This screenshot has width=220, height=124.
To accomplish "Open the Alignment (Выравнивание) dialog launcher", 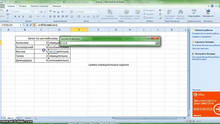I will [74, 21].
